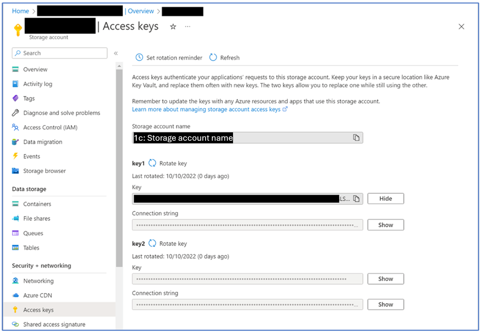Copy the storage account name

(356, 138)
